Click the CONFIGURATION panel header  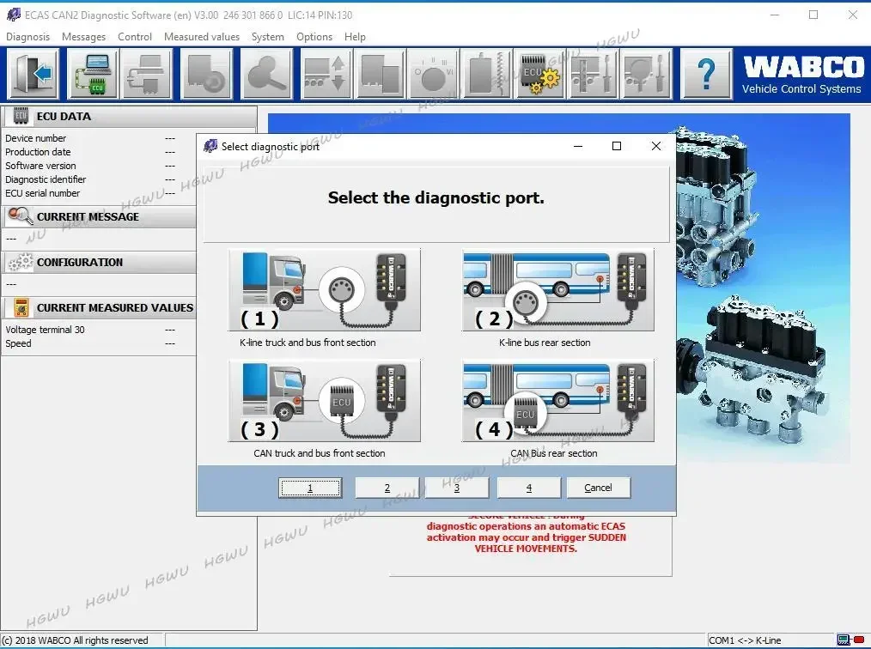coord(100,262)
